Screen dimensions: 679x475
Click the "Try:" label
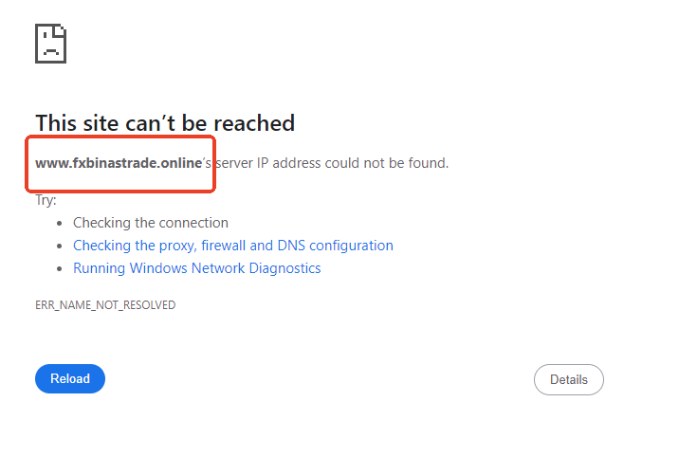coord(46,200)
